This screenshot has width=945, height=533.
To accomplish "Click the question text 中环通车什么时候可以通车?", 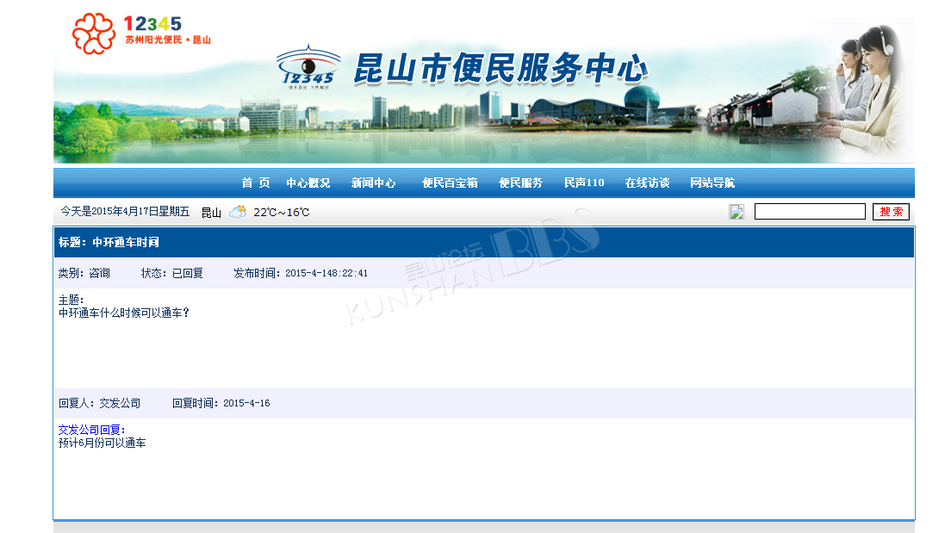I will 124,313.
